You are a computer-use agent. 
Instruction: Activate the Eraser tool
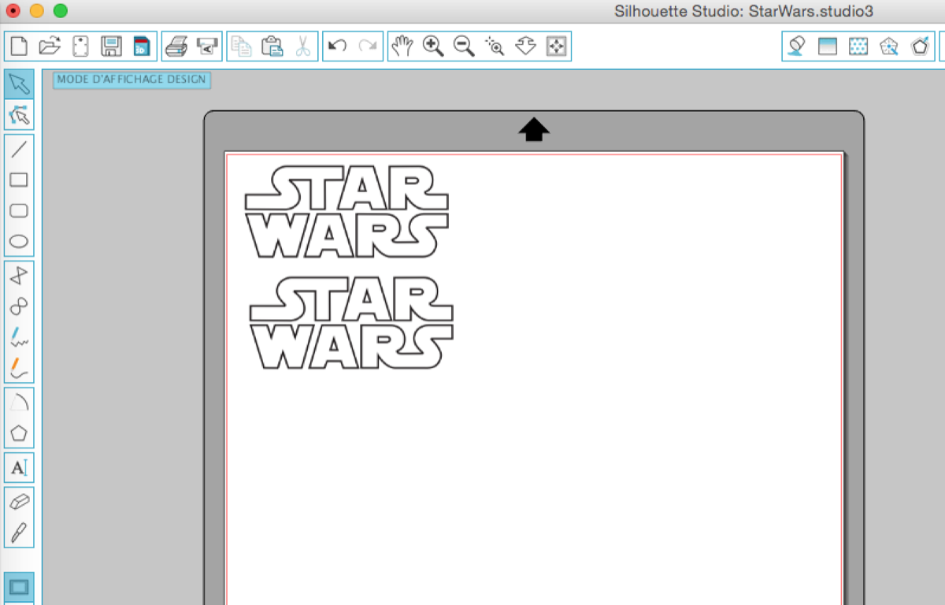coord(19,502)
